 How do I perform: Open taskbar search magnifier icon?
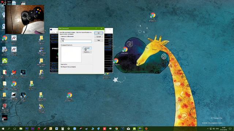pos(9,128)
